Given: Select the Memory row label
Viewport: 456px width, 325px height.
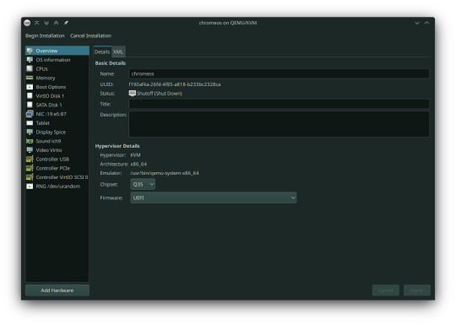Looking at the screenshot, I should click(x=46, y=78).
